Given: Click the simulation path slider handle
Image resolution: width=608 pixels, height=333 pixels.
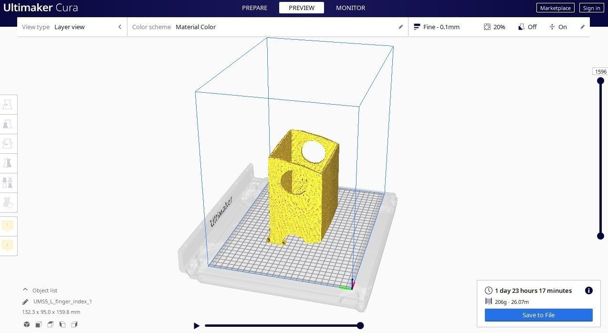Looking at the screenshot, I should point(360,325).
